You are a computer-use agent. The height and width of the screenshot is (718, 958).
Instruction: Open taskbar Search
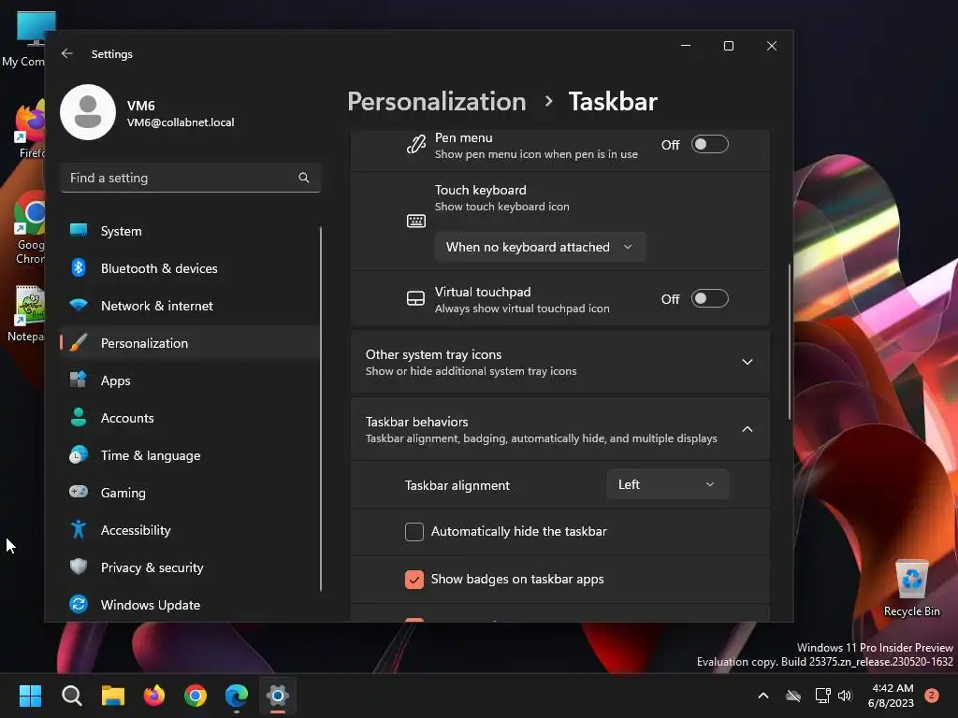(x=71, y=696)
